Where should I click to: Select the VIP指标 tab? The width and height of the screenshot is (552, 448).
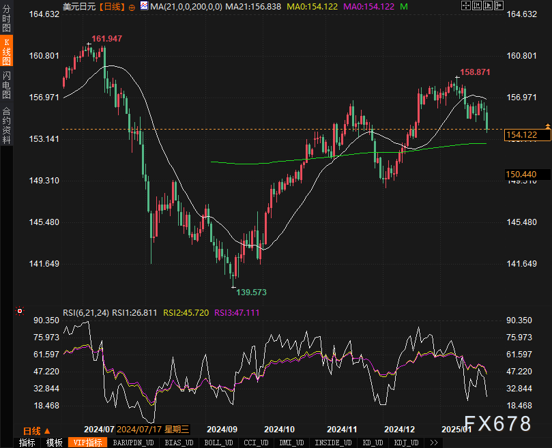point(87,443)
